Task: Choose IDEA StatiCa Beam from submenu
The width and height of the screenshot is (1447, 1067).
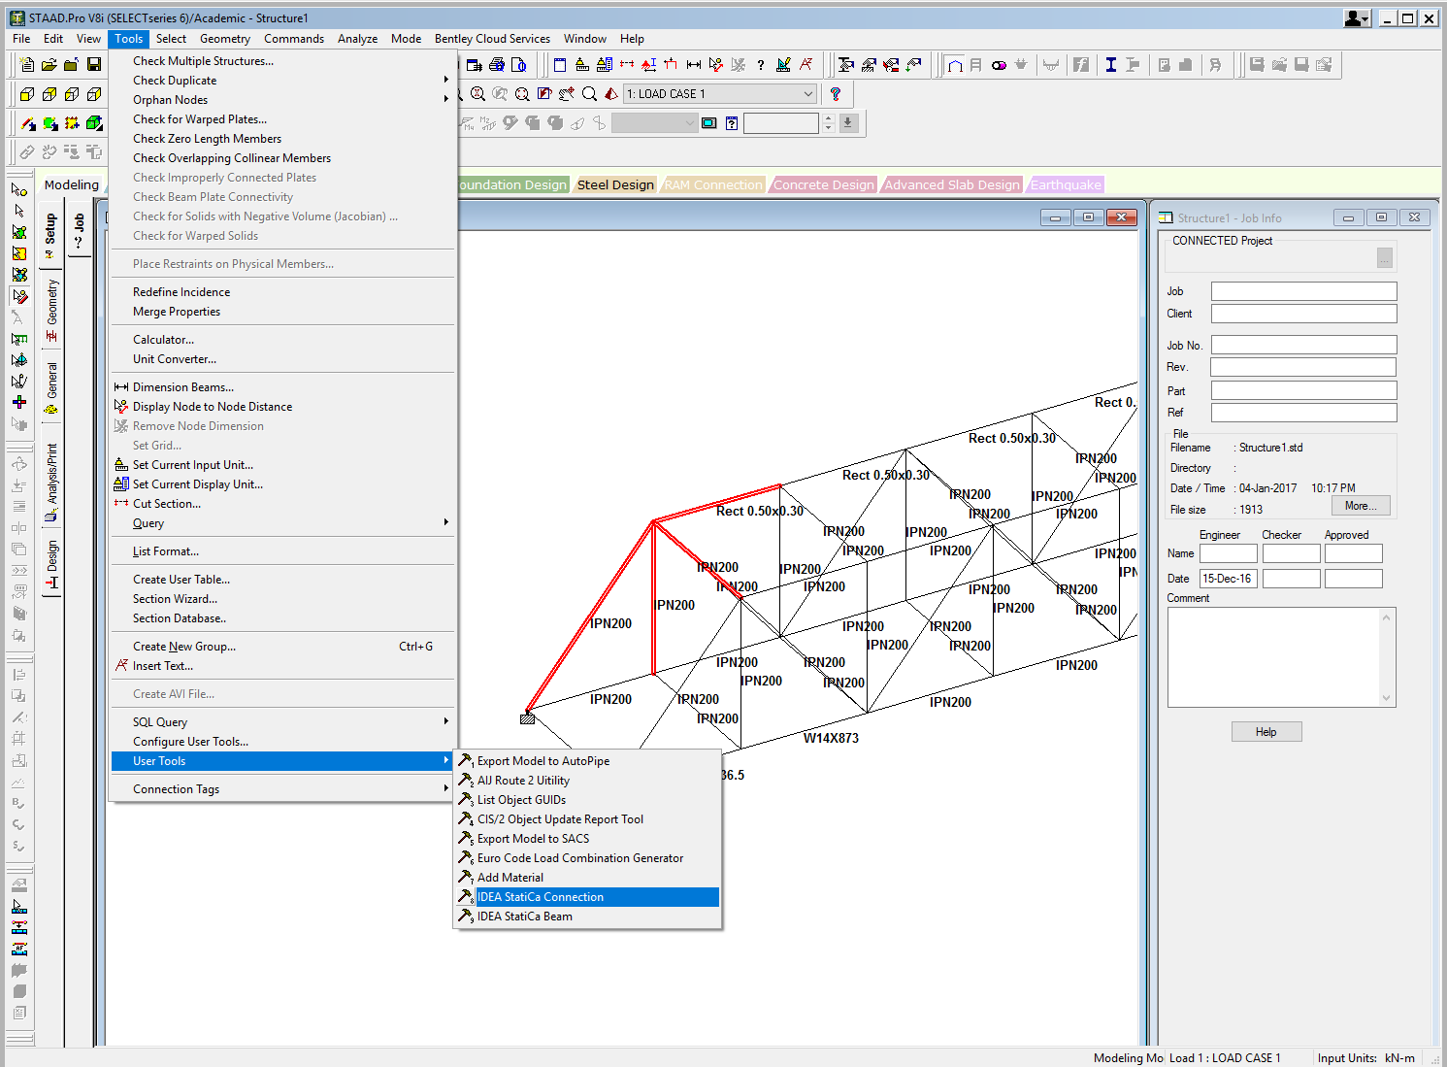Action: pyautogui.click(x=524, y=917)
